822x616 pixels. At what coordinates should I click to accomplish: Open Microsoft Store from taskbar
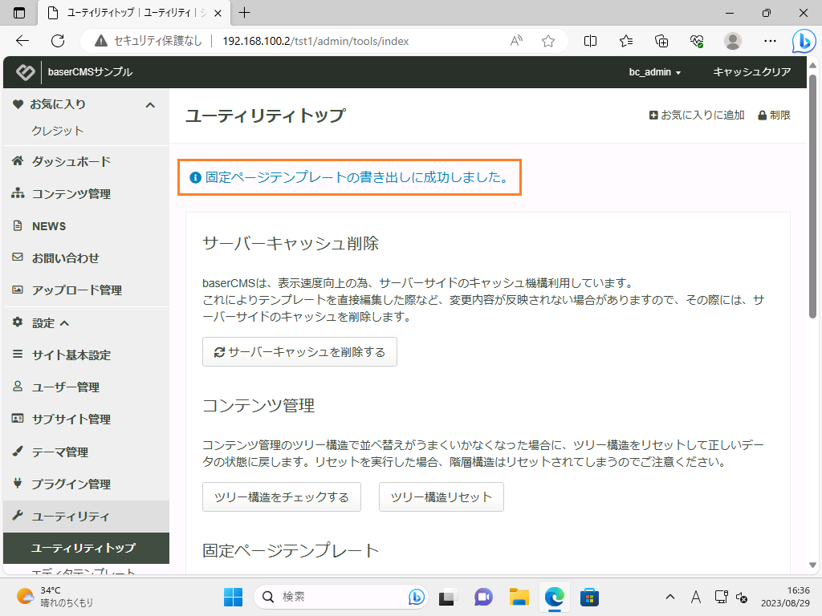pyautogui.click(x=590, y=597)
